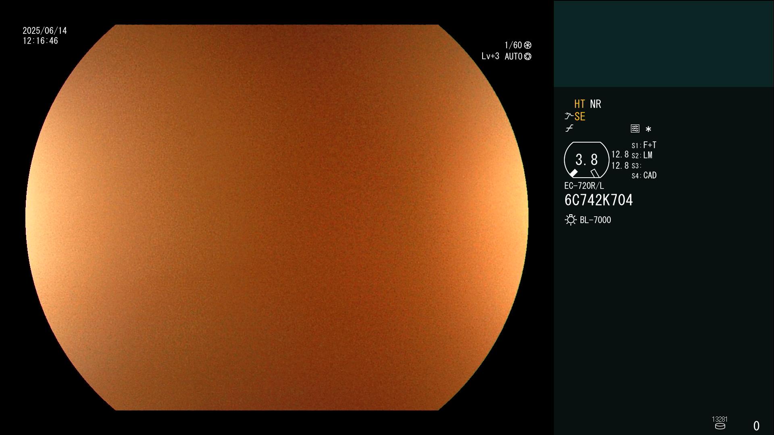Click the 3.8 value inside scope diagram

click(587, 160)
